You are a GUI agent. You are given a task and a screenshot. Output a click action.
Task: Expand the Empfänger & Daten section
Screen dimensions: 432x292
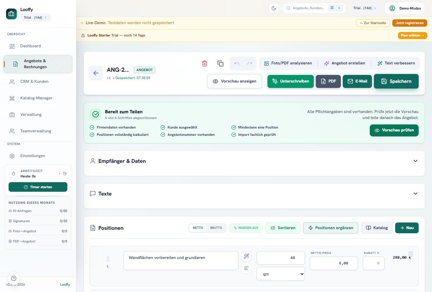tap(254, 161)
